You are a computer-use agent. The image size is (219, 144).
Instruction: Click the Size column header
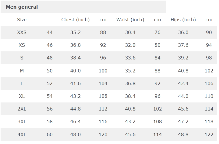coord(22,20)
